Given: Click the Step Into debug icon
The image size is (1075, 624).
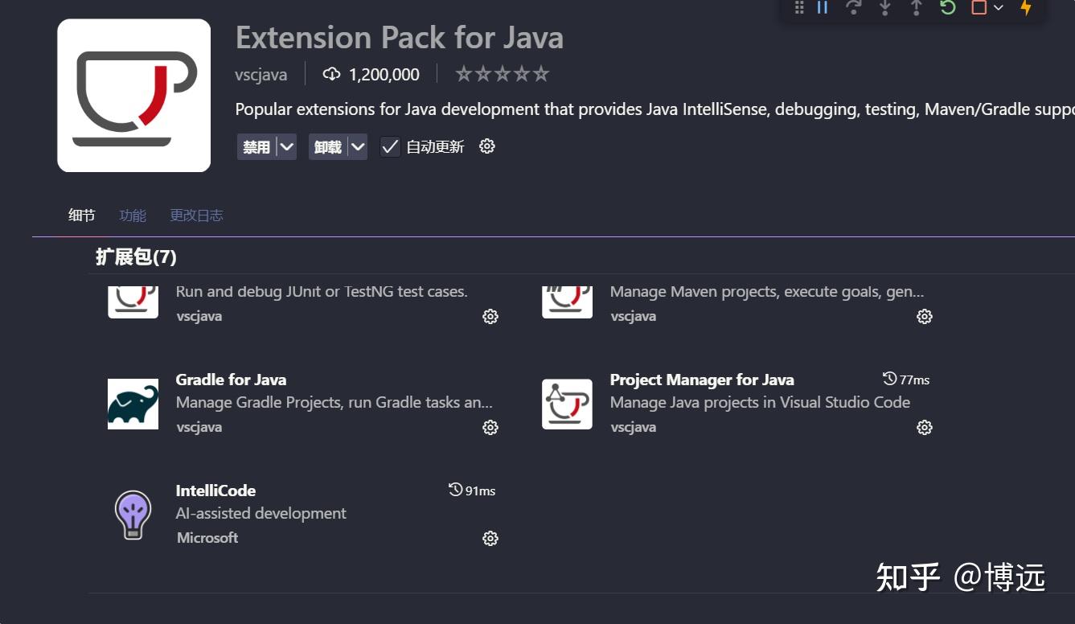Looking at the screenshot, I should click(x=885, y=8).
